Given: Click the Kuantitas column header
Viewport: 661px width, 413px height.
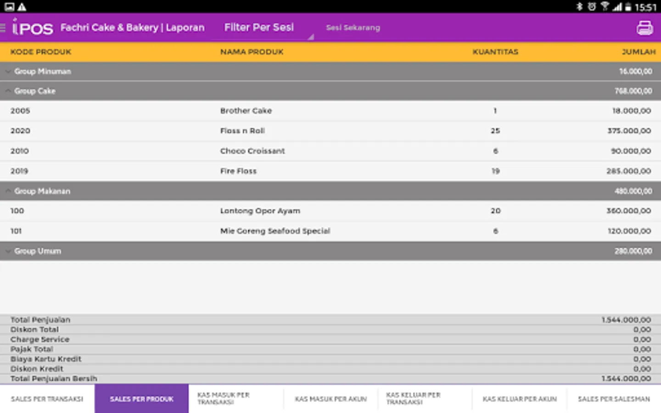Looking at the screenshot, I should coord(495,52).
